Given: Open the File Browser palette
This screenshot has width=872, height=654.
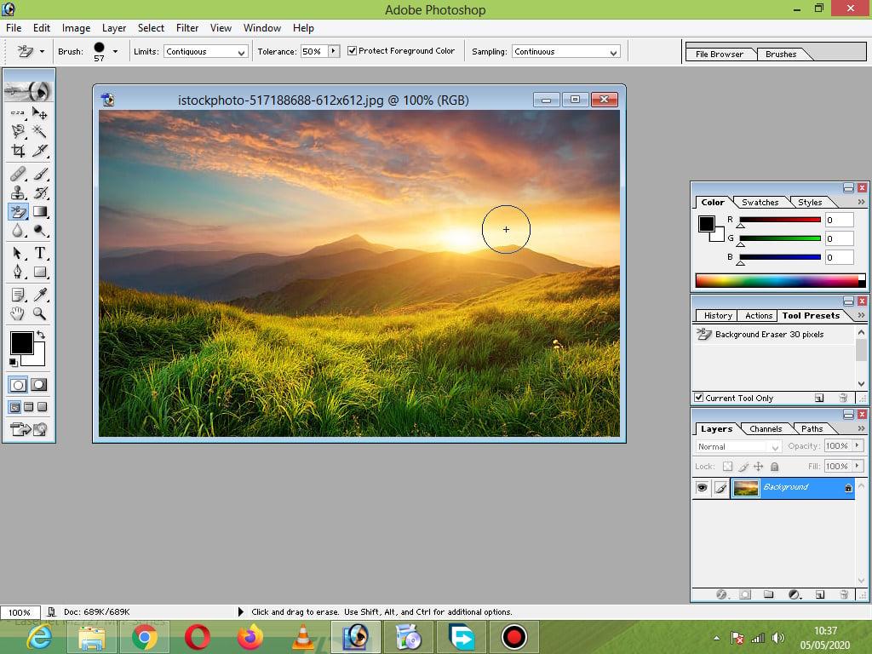Looking at the screenshot, I should pyautogui.click(x=720, y=54).
